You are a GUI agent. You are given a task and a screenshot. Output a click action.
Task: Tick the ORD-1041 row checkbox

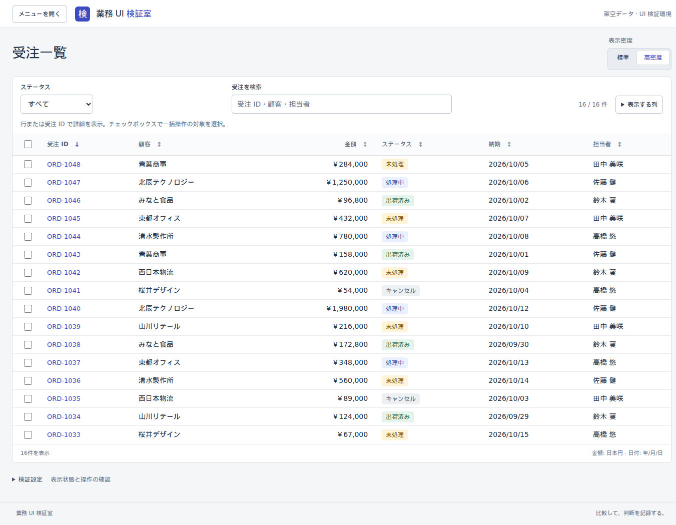(28, 290)
